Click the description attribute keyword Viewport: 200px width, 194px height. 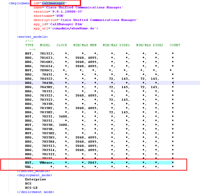coord(45,20)
